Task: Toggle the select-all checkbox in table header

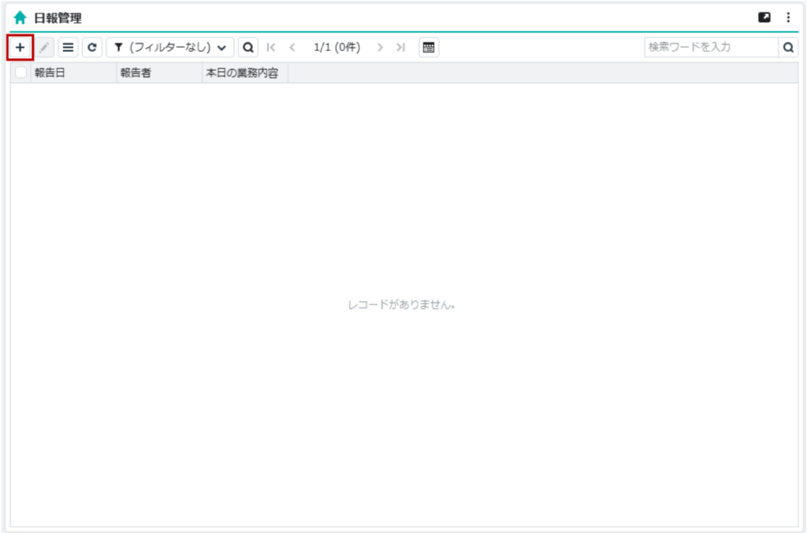Action: point(20,73)
